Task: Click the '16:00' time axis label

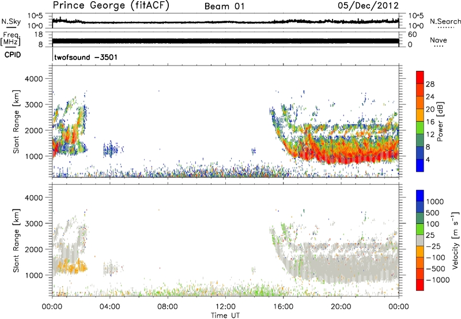Action: pos(283,307)
